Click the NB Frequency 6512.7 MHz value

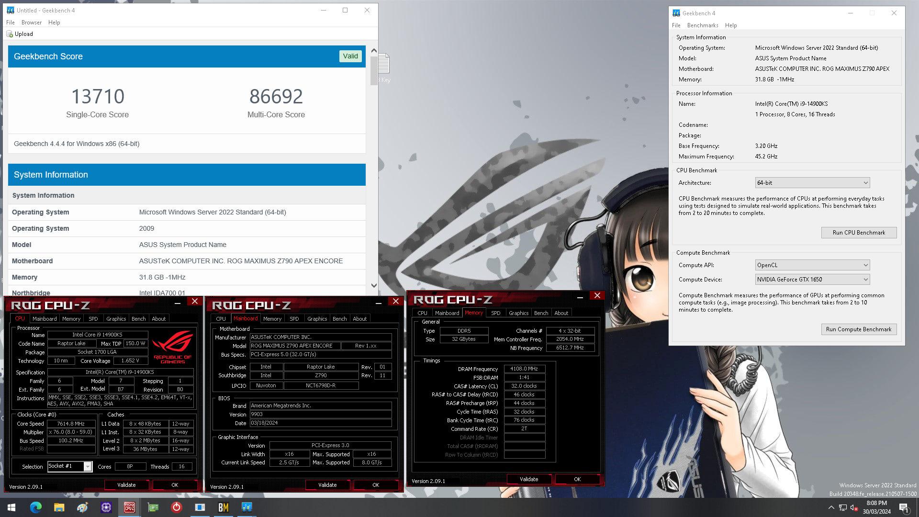tap(570, 348)
